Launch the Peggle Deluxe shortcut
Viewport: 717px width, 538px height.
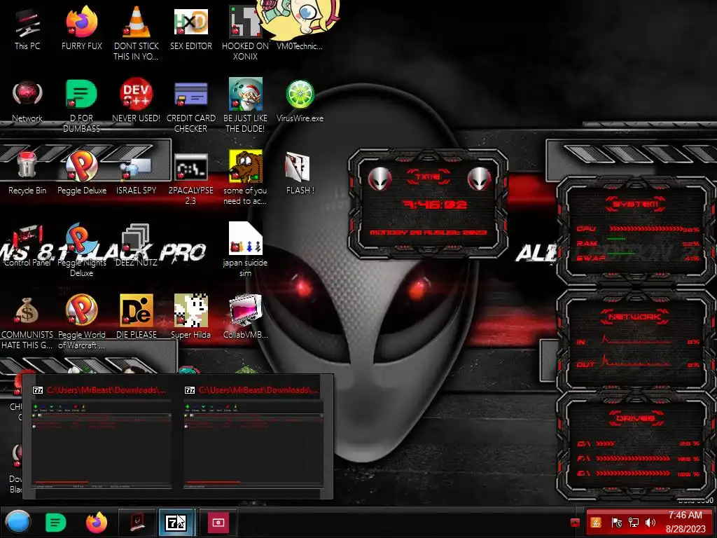[81, 173]
